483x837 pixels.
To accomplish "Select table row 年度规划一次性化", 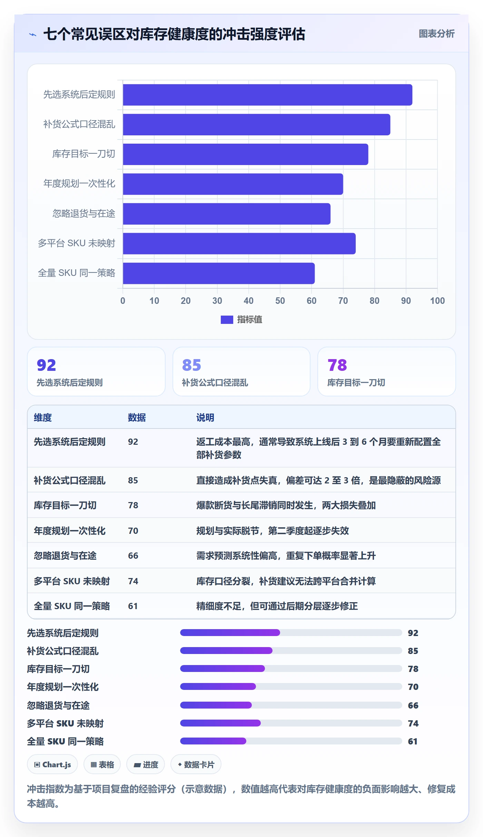I will coord(241,530).
